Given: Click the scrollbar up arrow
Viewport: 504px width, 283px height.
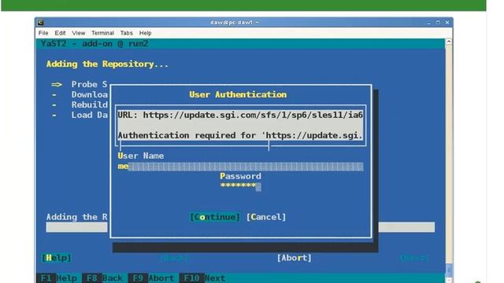Looking at the screenshot, I should pyautogui.click(x=449, y=42).
